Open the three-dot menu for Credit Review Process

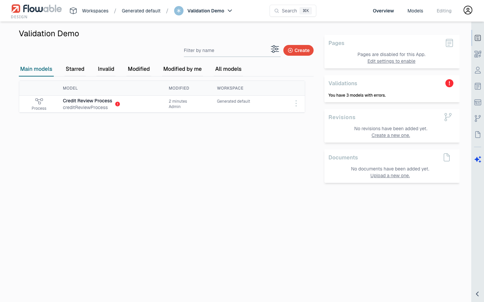click(x=296, y=103)
